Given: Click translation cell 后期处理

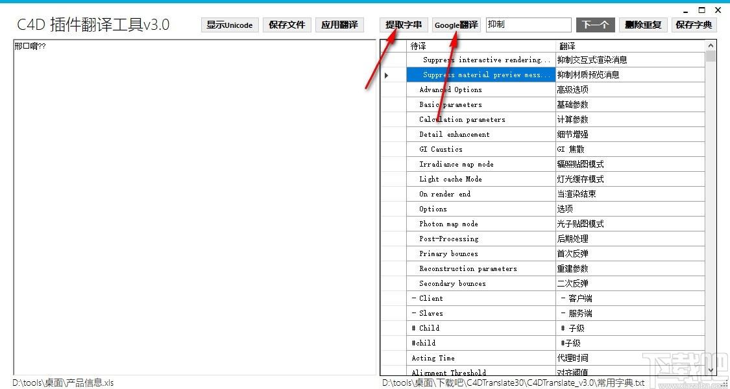Looking at the screenshot, I should [x=630, y=239].
